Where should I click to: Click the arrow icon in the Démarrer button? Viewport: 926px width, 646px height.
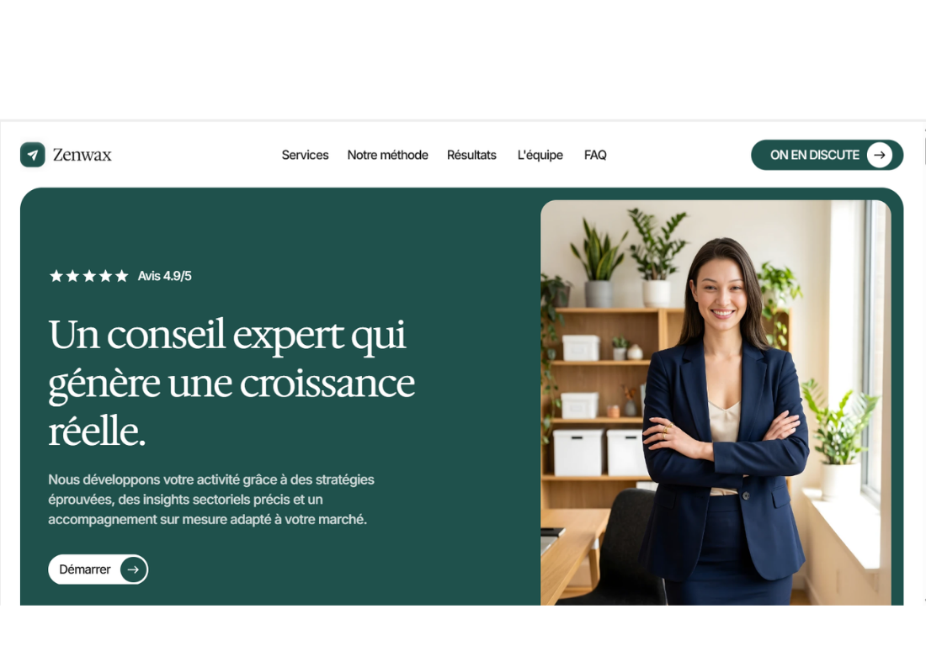click(x=133, y=569)
